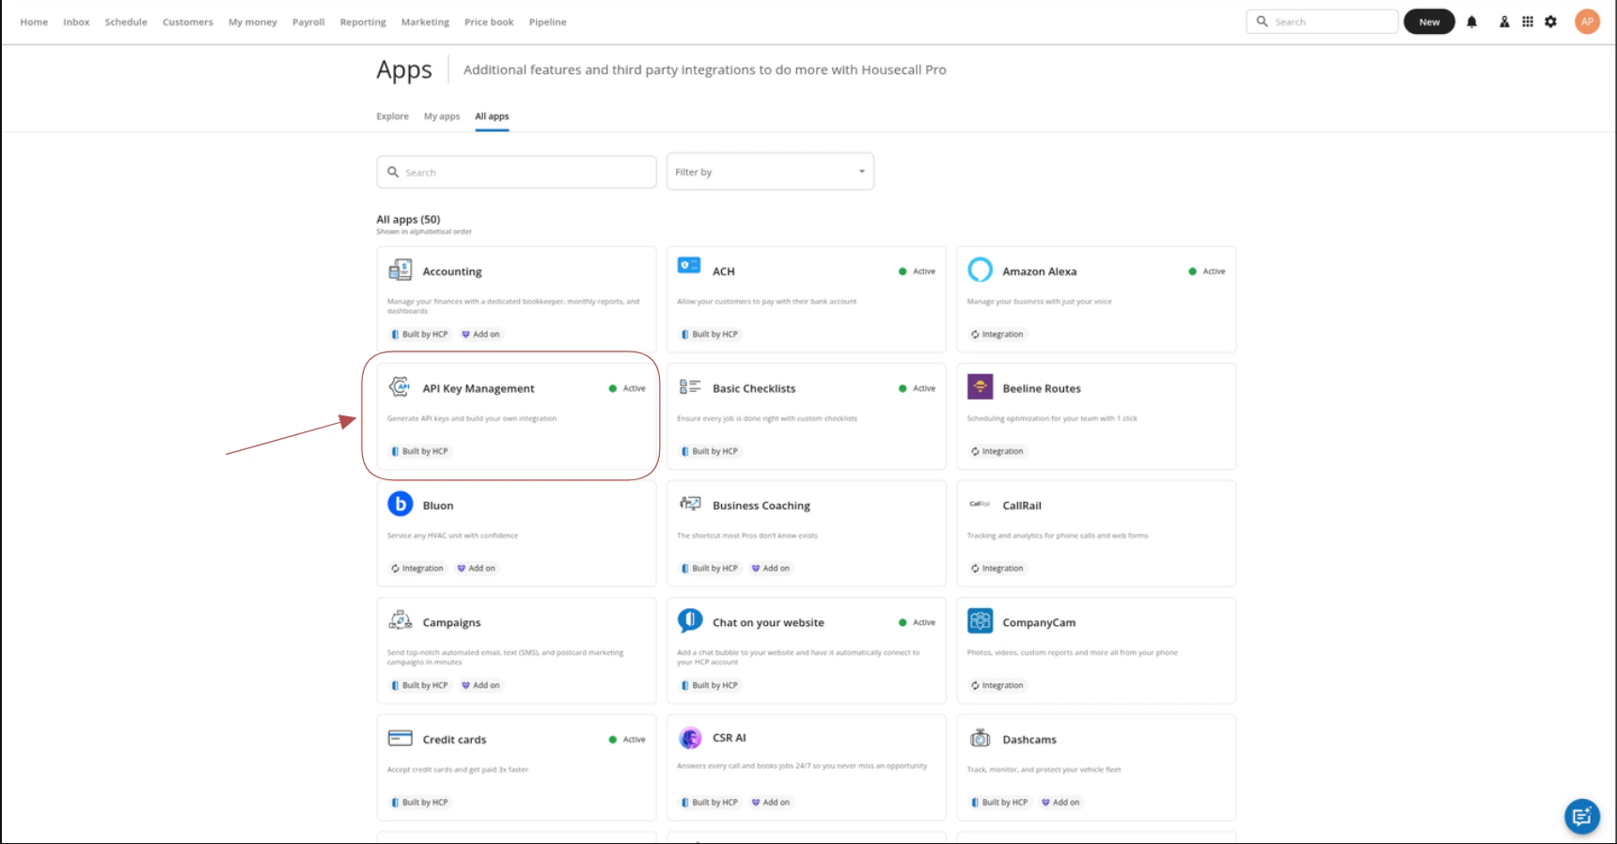Open the CompanyCam title
Image resolution: width=1617 pixels, height=844 pixels.
(1039, 622)
